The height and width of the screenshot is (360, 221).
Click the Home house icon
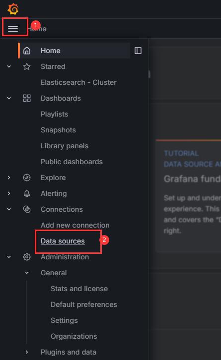pyautogui.click(x=27, y=51)
